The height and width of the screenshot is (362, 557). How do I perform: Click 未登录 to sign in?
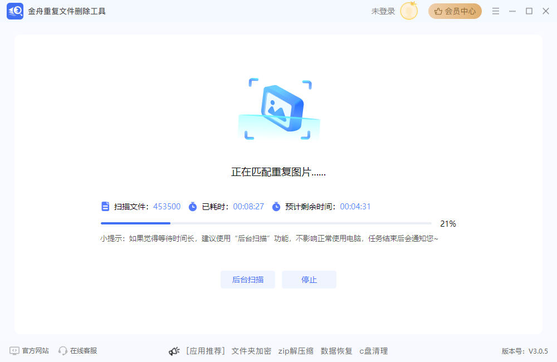point(382,11)
